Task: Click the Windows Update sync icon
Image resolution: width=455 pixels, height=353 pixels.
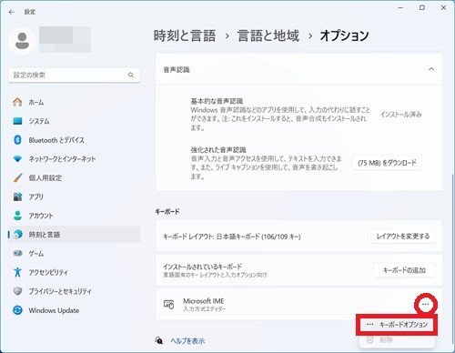Action: pos(17,310)
